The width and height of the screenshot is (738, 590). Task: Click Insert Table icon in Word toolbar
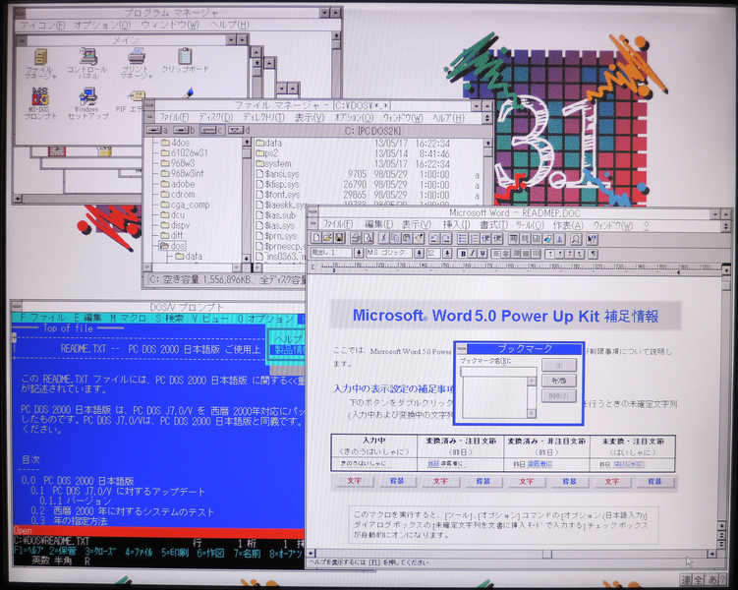coord(513,238)
